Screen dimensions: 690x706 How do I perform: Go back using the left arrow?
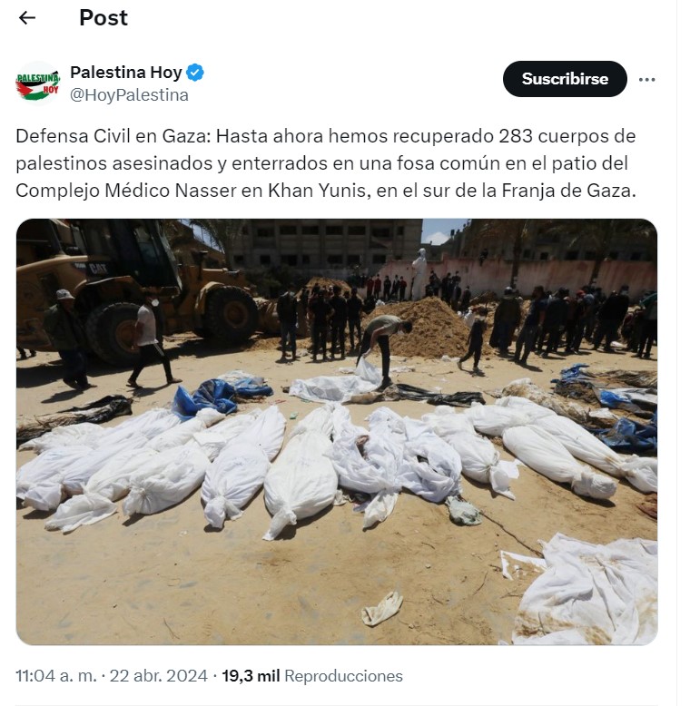[x=27, y=18]
